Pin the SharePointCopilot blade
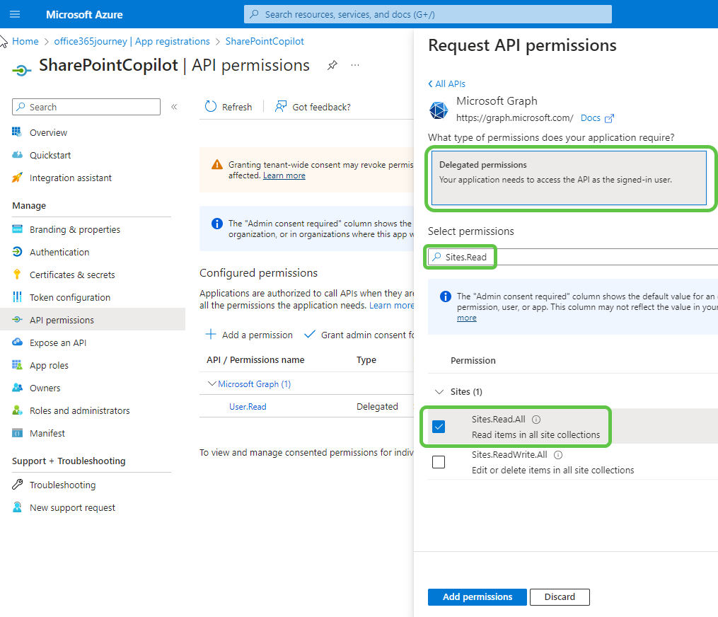718x617 pixels. tap(332, 65)
